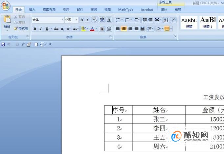This screenshot has height=154, width=224.
Task: Click the 粘贴 paste icon
Action: coord(7,19)
